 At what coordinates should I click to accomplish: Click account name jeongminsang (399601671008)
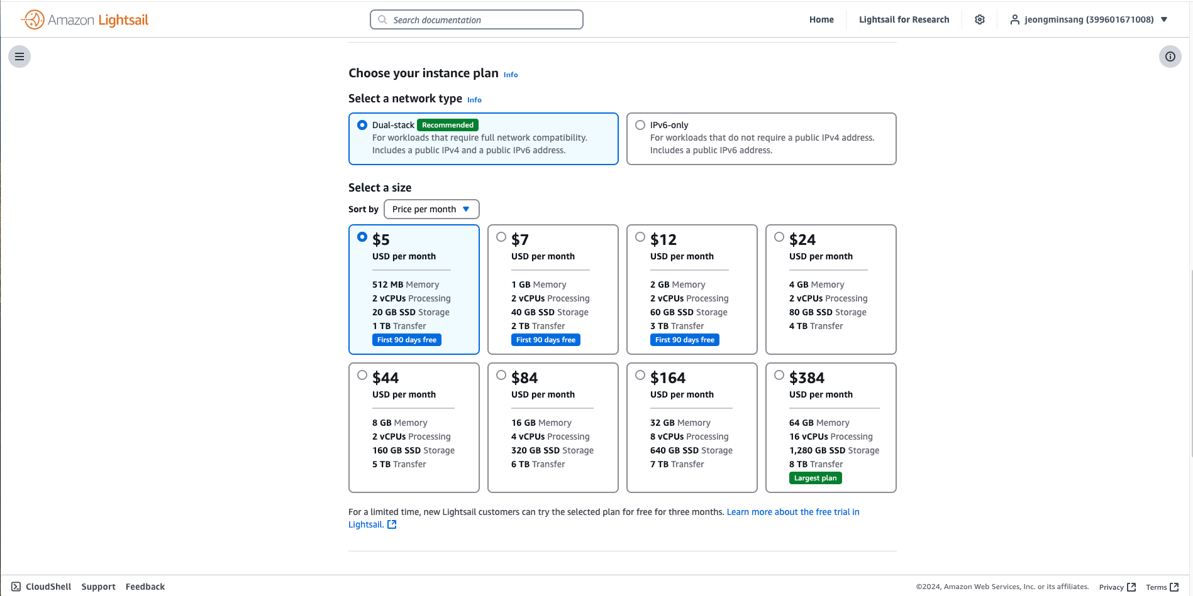1089,19
